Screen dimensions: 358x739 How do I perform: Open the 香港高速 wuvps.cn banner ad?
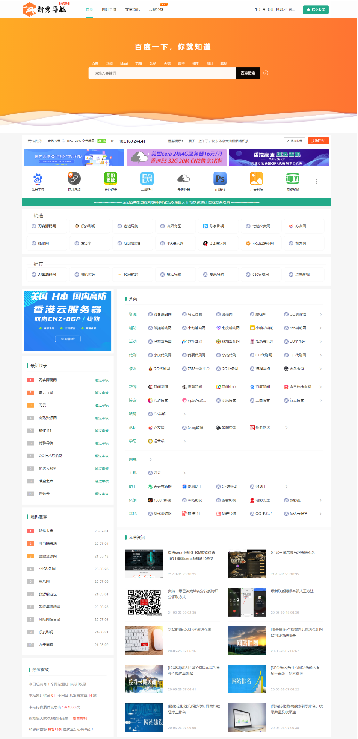279,158
